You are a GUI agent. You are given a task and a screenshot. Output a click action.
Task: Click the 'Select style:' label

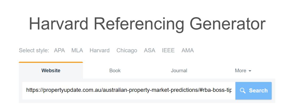[34, 50]
